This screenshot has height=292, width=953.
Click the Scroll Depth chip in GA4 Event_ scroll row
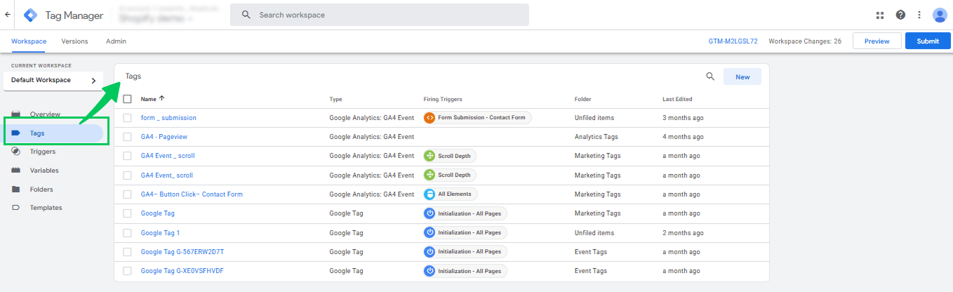(450, 175)
